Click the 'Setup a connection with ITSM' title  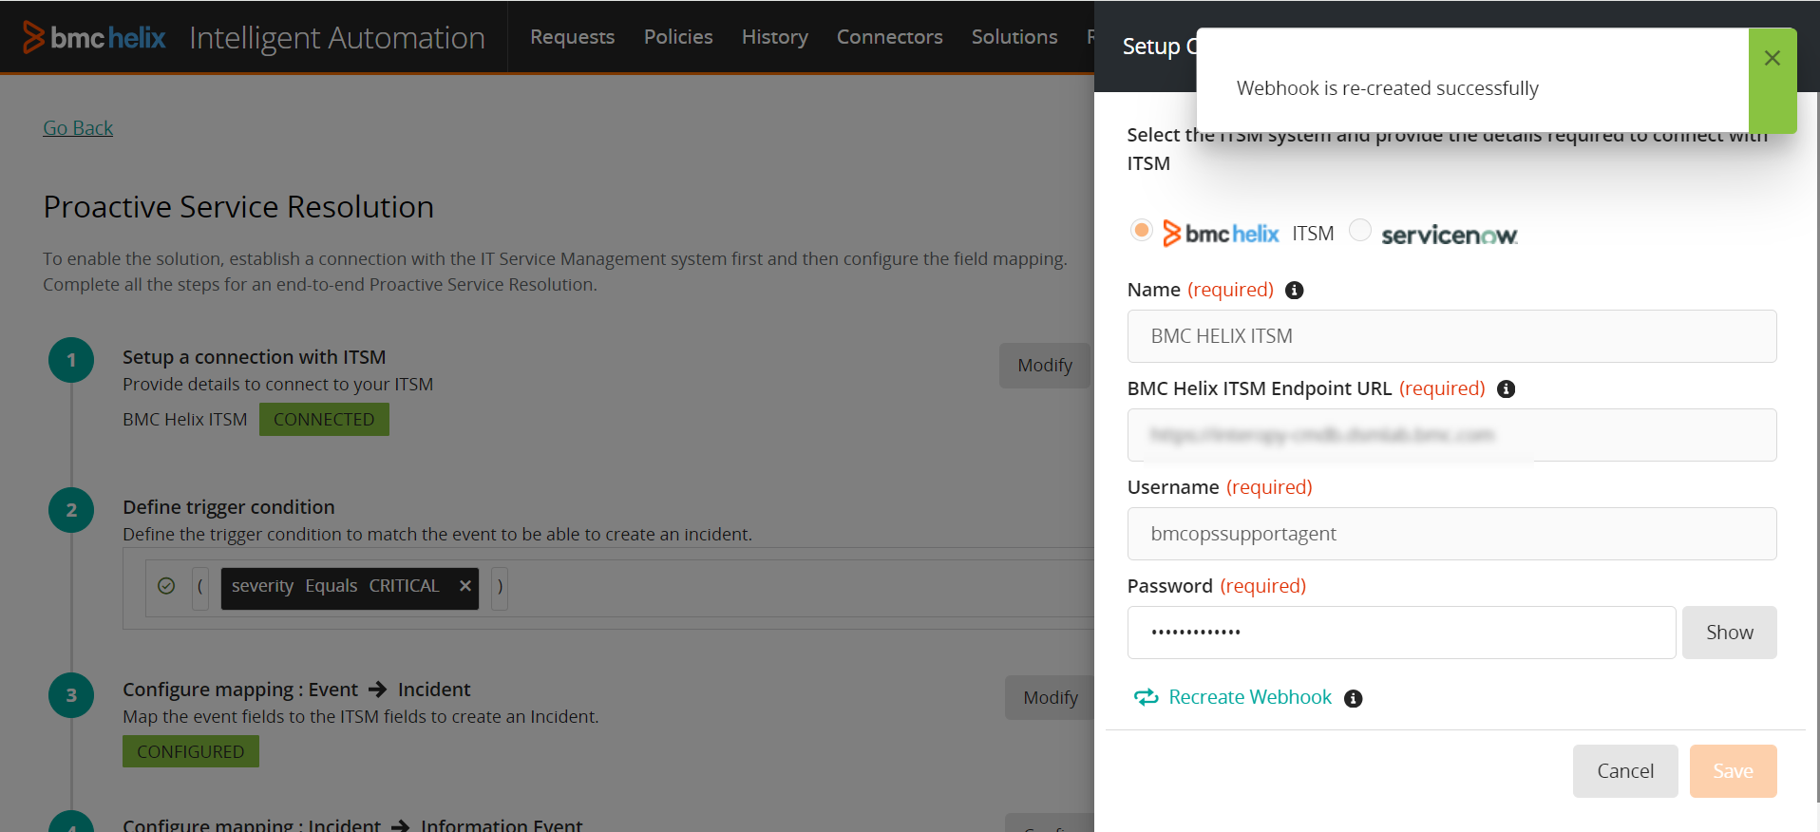pos(254,357)
